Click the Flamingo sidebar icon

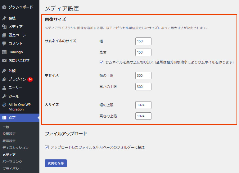click(x=4, y=52)
